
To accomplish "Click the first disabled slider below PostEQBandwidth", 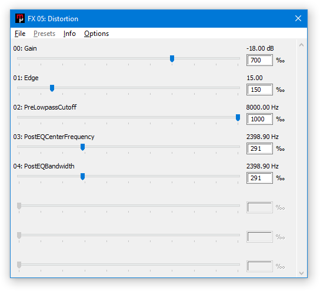I will pyautogui.click(x=128, y=206).
